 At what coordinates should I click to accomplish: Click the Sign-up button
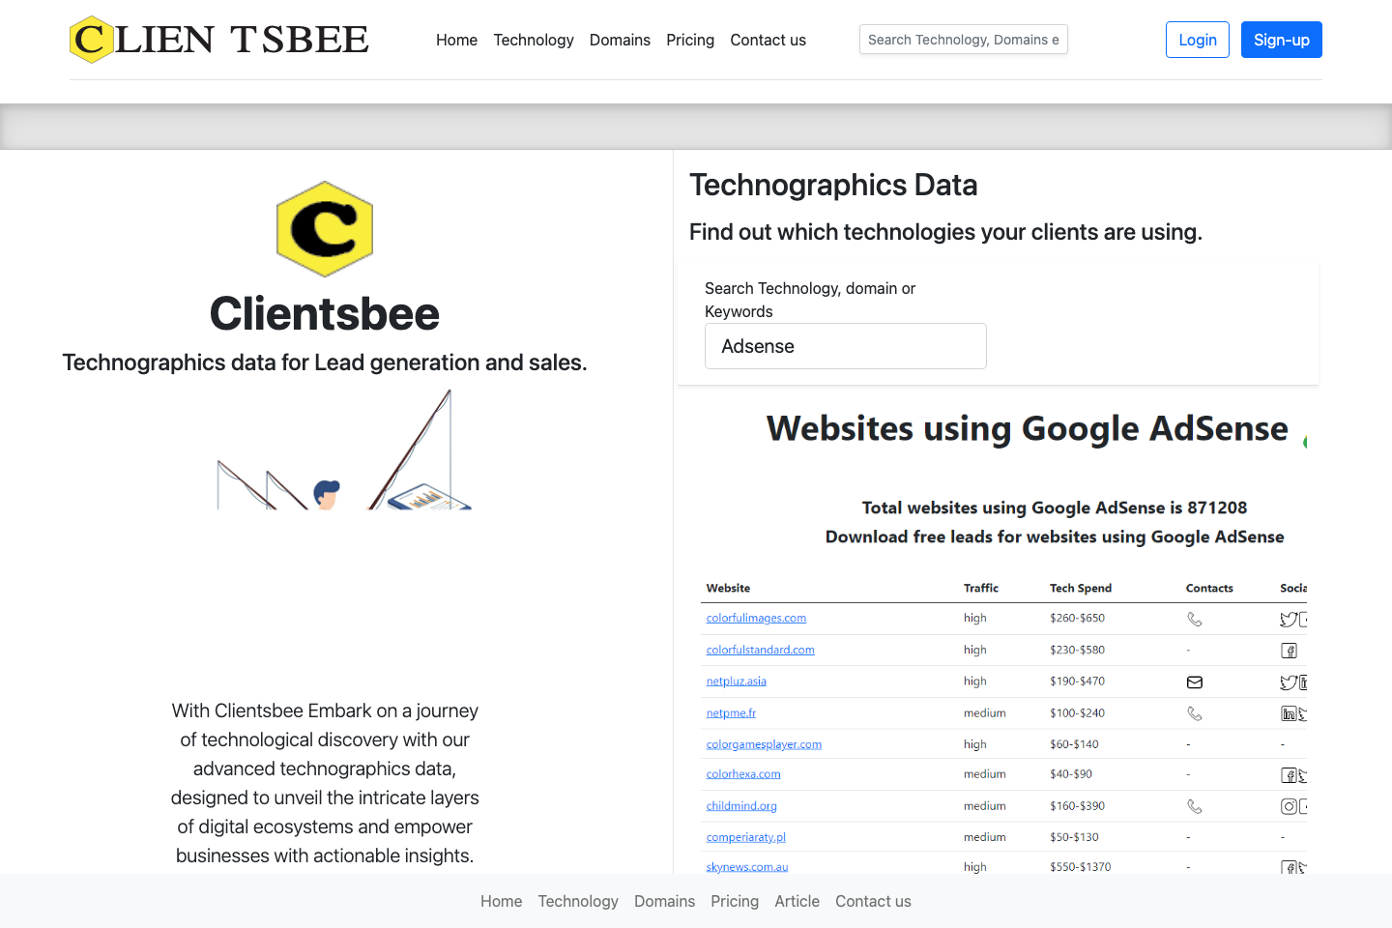[x=1281, y=40]
